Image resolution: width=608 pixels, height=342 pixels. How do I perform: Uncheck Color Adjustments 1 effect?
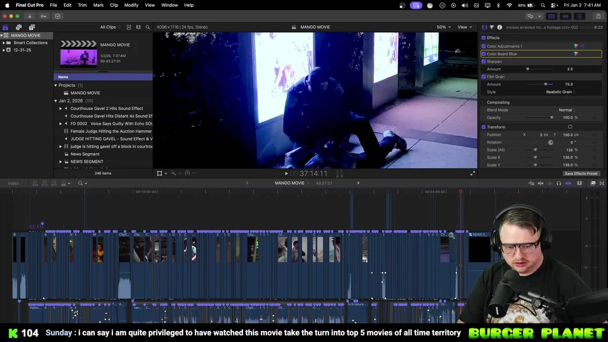[484, 46]
